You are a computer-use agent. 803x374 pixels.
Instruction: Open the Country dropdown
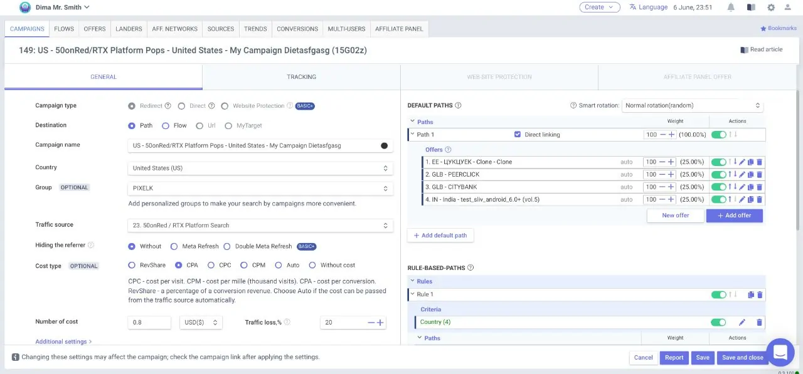[260, 168]
